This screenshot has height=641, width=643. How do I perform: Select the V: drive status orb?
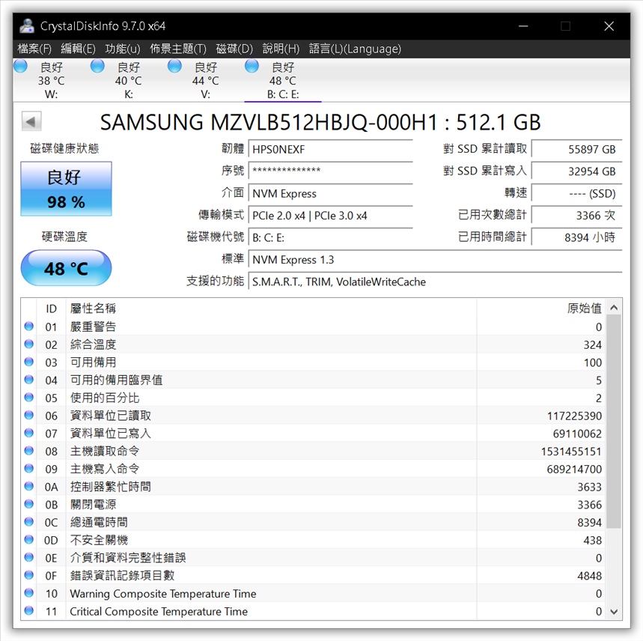click(174, 66)
